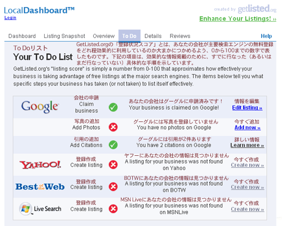The width and height of the screenshot is (282, 226).
Task: Click 'not found on MSNLive' message
Action: coord(174,209)
